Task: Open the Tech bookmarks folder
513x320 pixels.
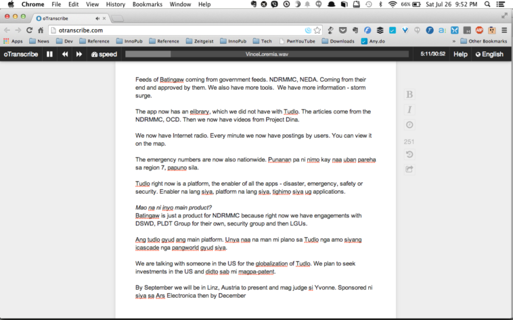Action: 263,41
